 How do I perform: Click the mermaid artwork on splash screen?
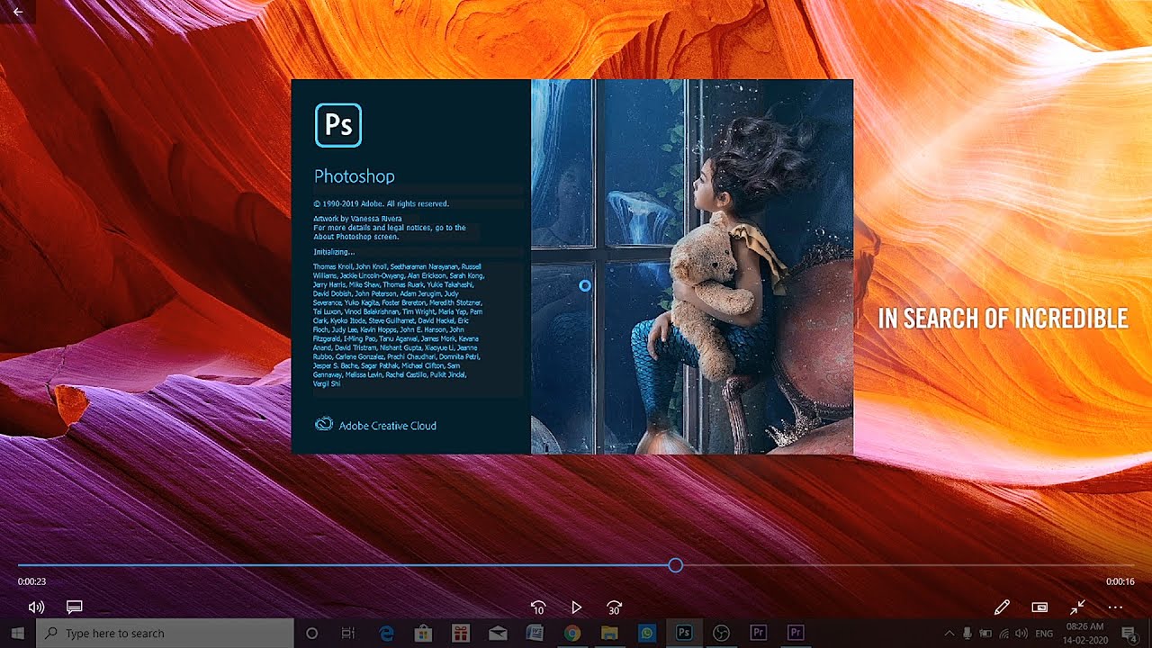tap(691, 266)
